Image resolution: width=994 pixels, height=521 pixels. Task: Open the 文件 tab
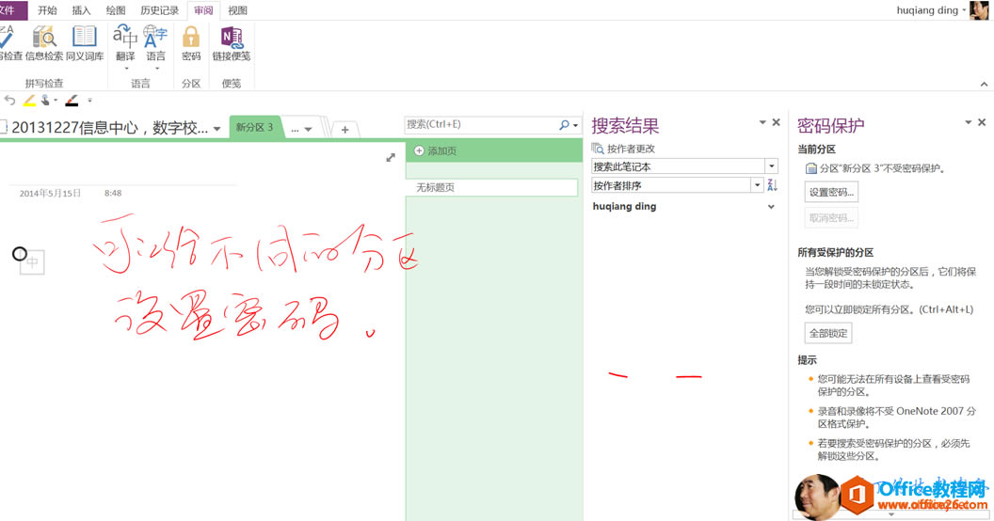(8, 10)
